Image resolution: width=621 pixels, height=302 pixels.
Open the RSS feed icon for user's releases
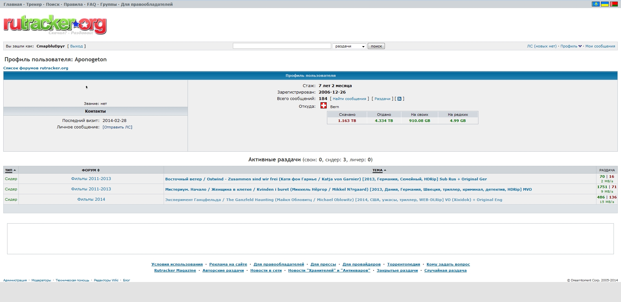(x=399, y=99)
